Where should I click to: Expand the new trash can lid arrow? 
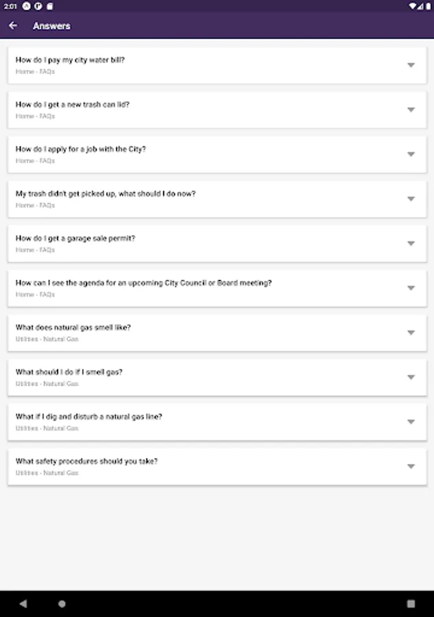[x=411, y=110]
